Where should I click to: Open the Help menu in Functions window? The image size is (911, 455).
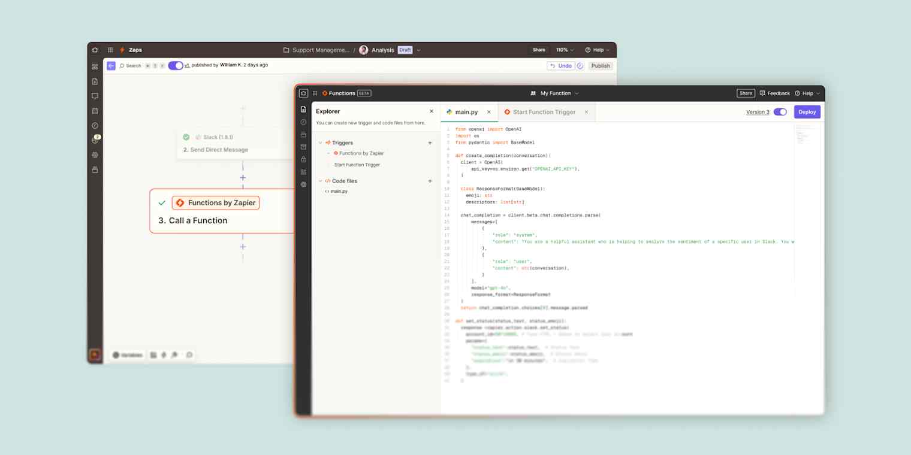point(807,93)
